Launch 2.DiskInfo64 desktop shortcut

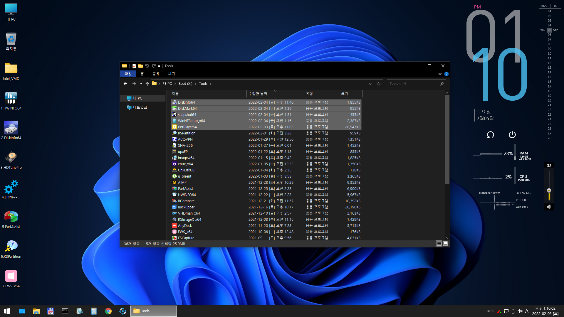pos(11,131)
